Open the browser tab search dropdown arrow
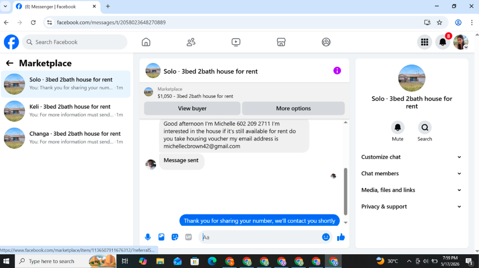 (5, 6)
